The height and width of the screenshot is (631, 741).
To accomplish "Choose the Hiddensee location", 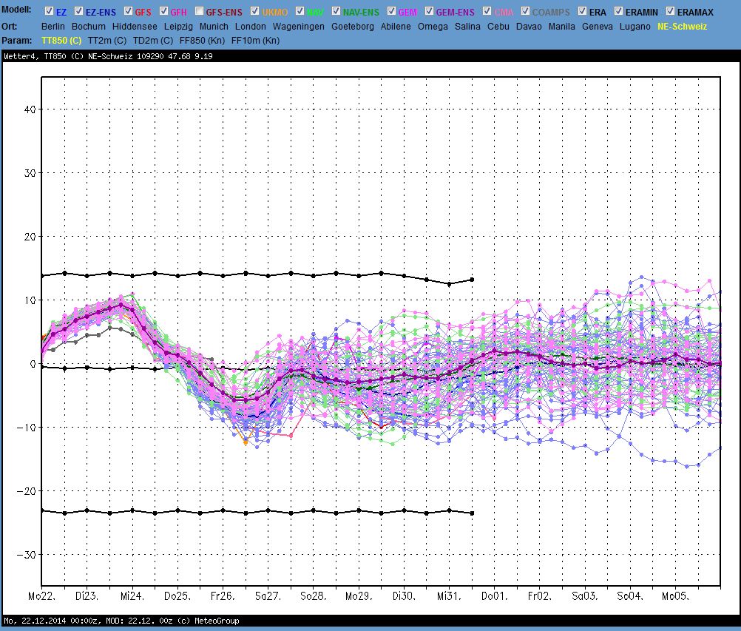I will [135, 27].
